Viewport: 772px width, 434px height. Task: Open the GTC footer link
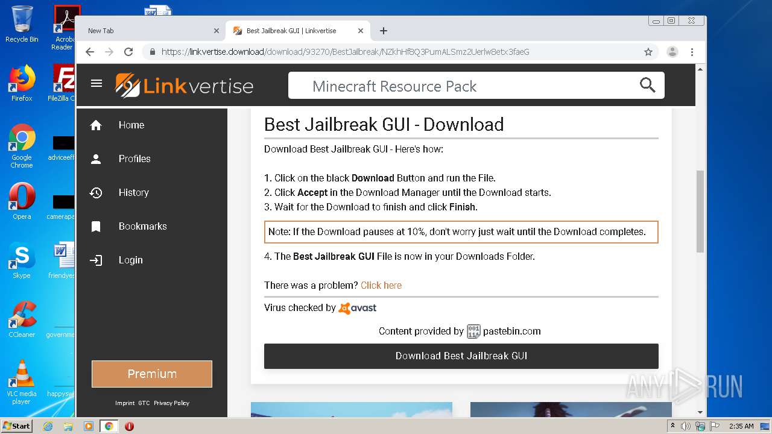click(x=144, y=403)
